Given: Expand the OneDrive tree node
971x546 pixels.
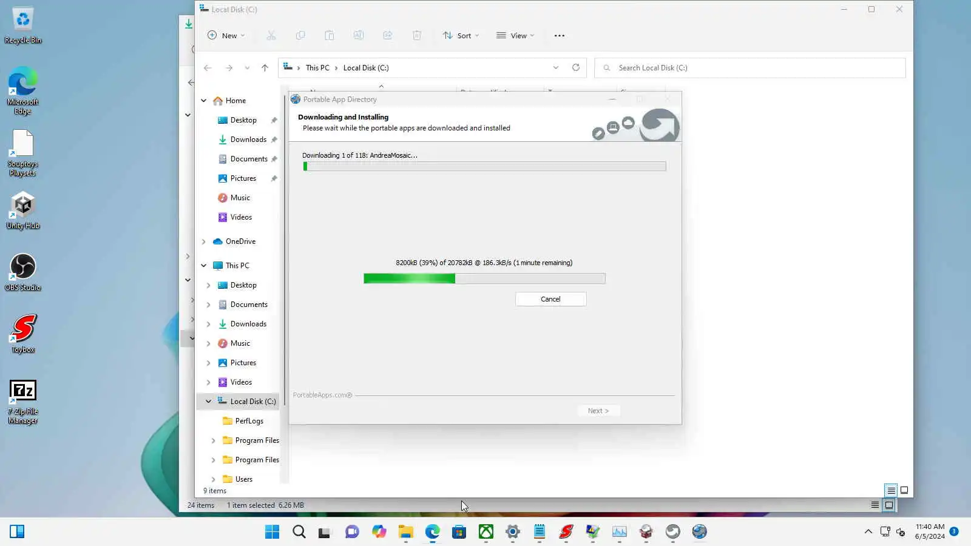Looking at the screenshot, I should click(204, 241).
